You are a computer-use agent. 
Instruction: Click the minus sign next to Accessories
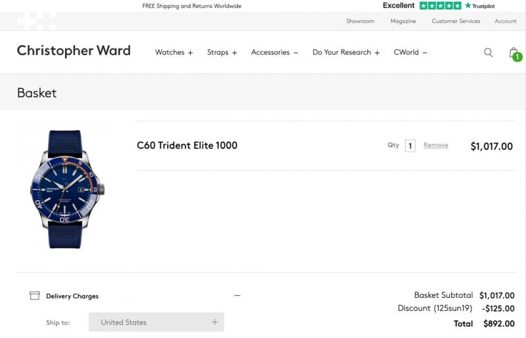[x=295, y=53]
